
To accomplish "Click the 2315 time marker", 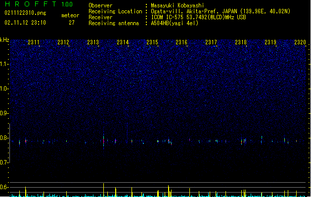I will [x=152, y=42].
